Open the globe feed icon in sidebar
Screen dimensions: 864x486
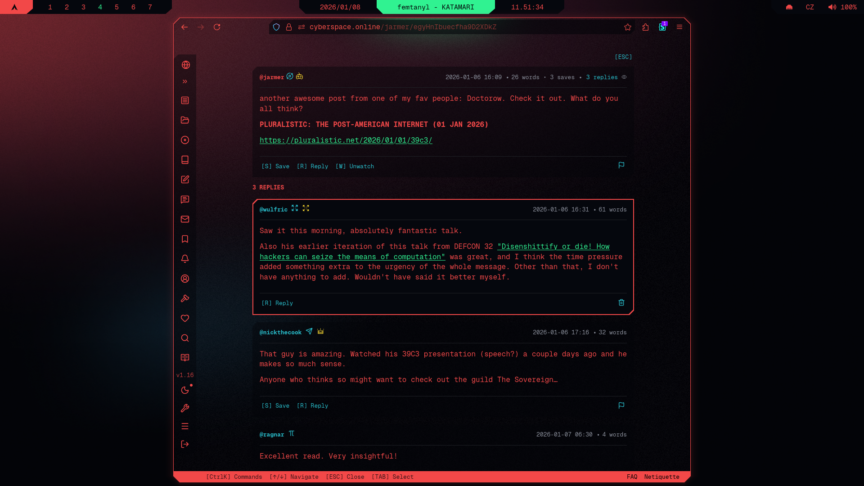(x=185, y=65)
